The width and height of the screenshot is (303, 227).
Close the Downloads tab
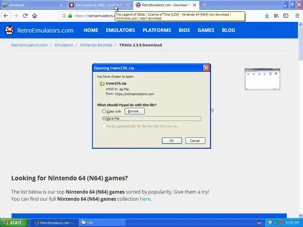tap(61, 5)
